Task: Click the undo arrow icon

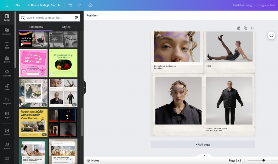Action: pos(70,5)
